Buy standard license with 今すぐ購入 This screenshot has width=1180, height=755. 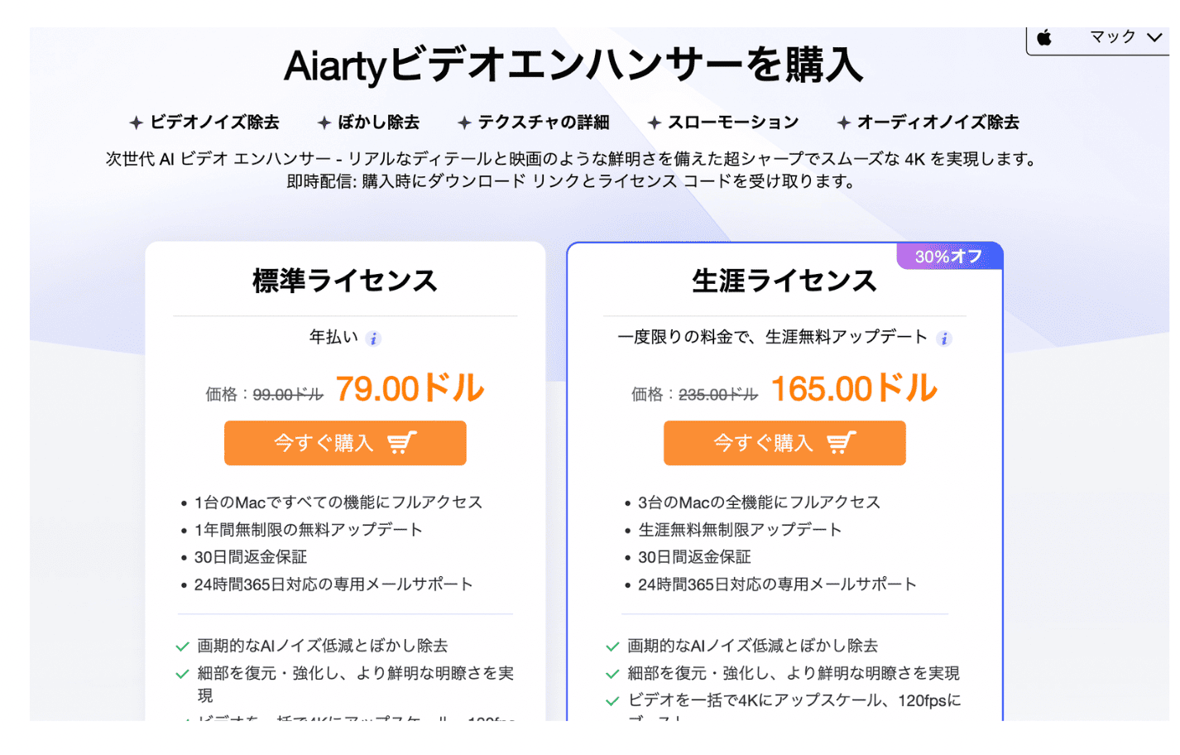click(x=345, y=443)
